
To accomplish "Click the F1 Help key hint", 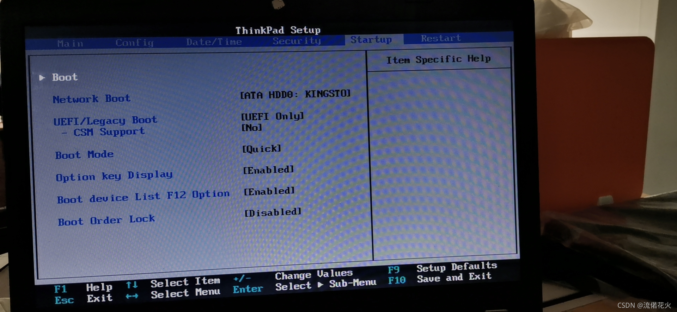I will tap(83, 288).
